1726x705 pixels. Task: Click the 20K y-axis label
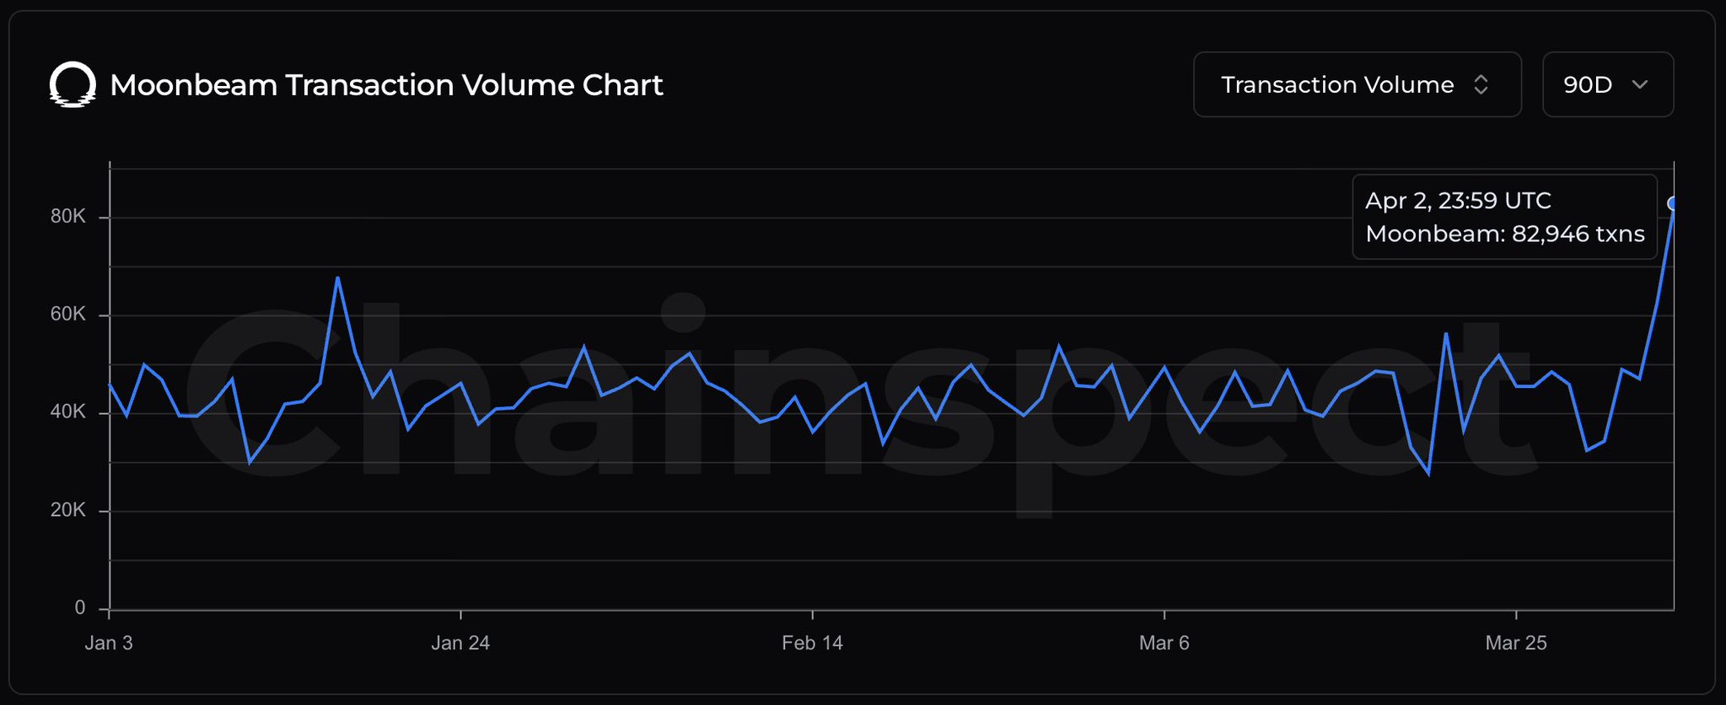68,510
